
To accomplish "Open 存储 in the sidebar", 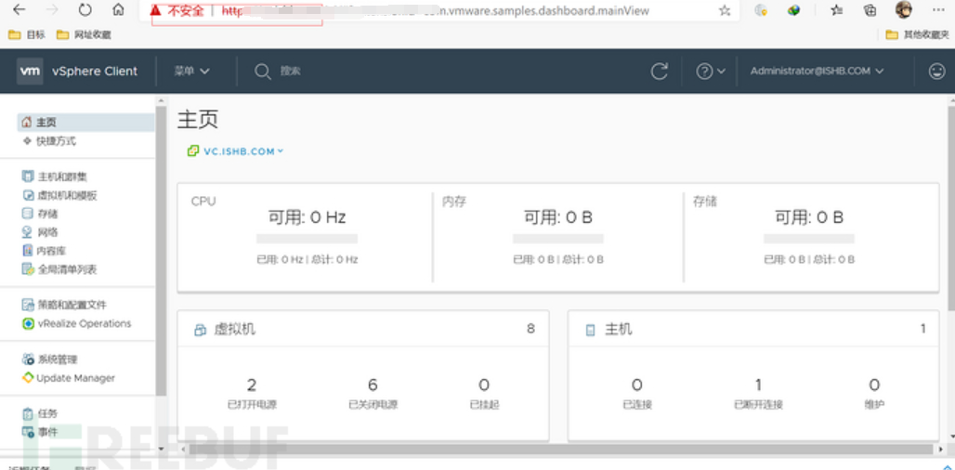I will [x=40, y=214].
